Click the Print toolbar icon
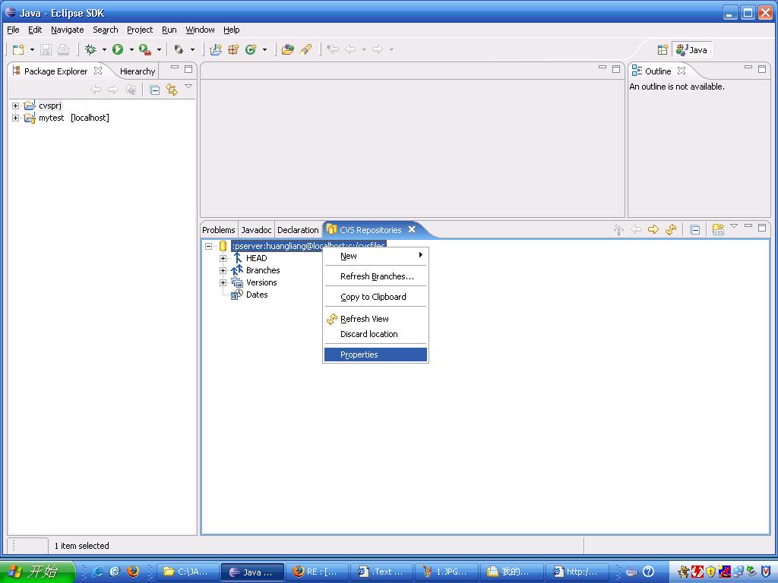 (x=63, y=49)
